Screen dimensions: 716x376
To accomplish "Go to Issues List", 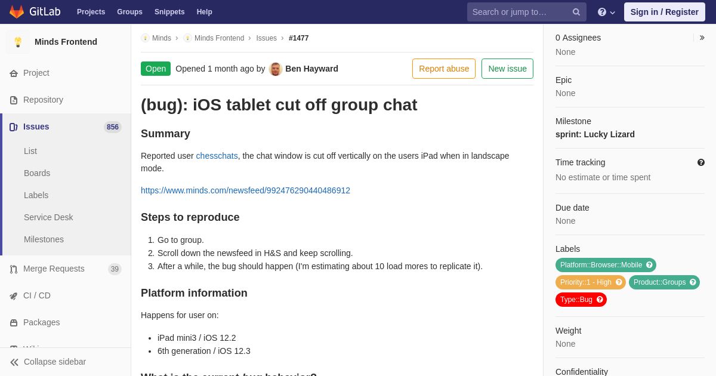I will pos(30,151).
